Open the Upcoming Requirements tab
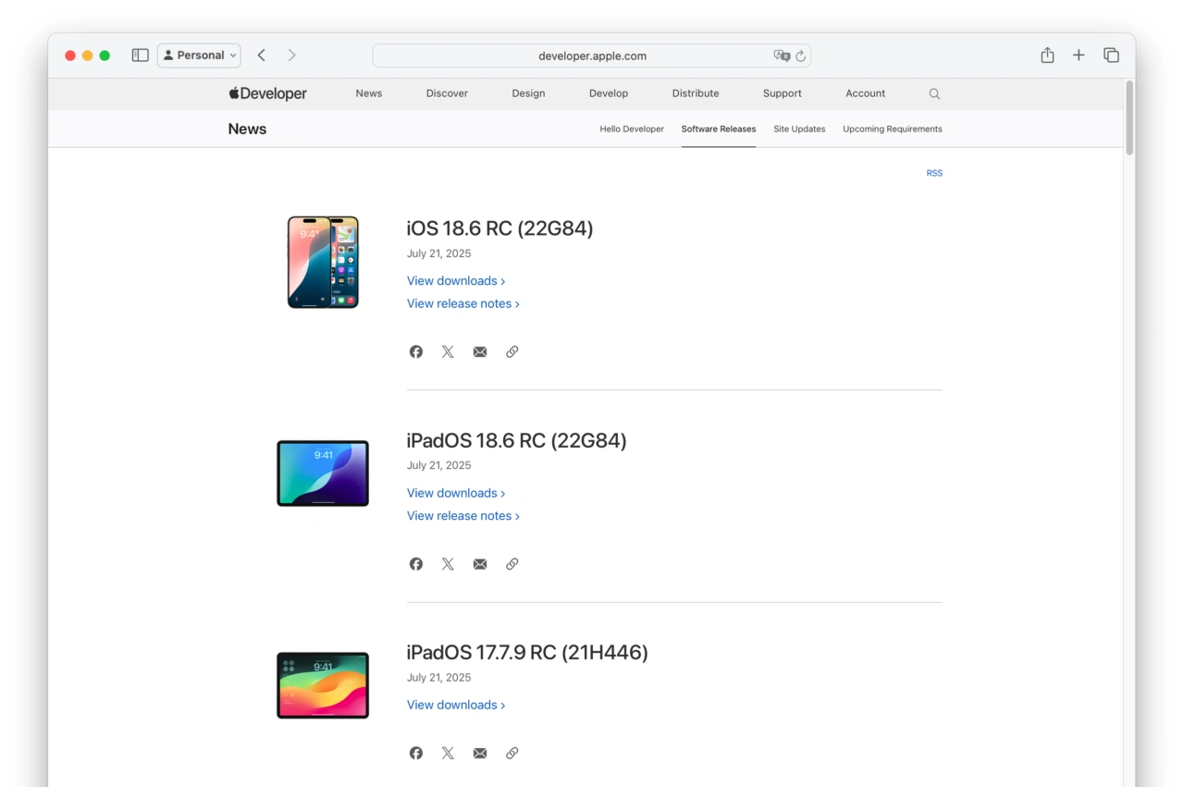1184x787 pixels. click(x=892, y=129)
